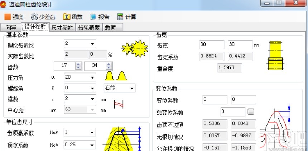Increase tooth count 17 with up arrow
The width and height of the screenshot is (308, 151).
click(x=78, y=64)
